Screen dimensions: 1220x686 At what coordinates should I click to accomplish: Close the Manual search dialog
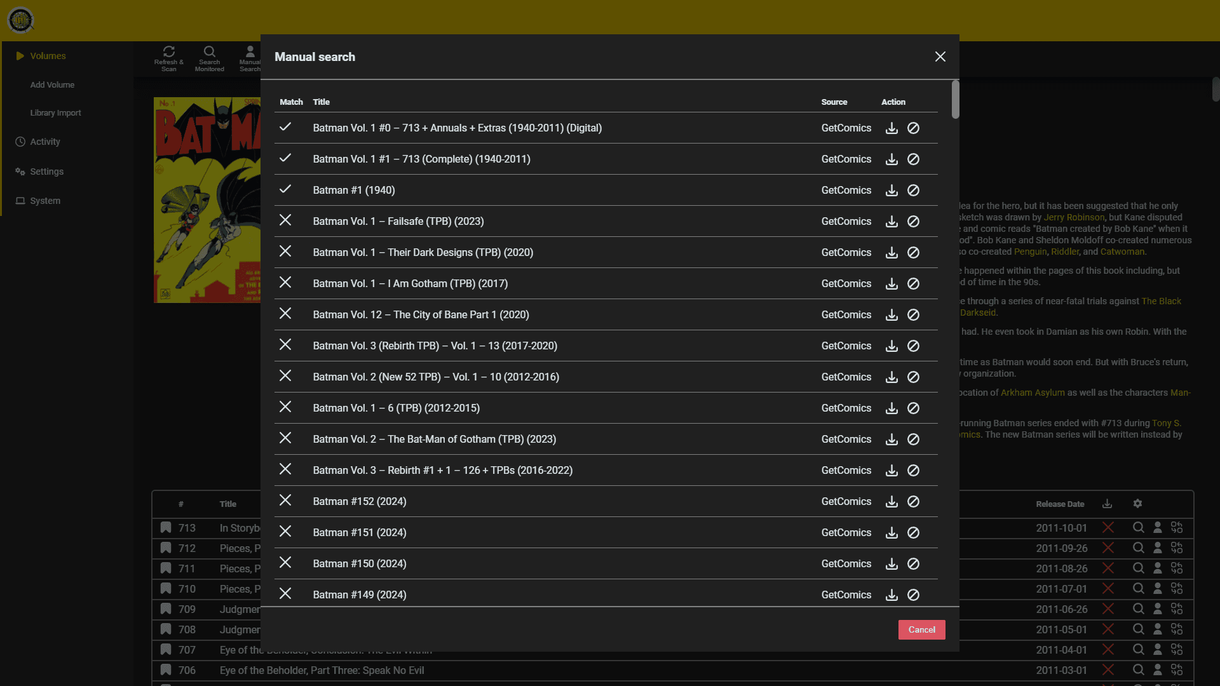pyautogui.click(x=940, y=57)
